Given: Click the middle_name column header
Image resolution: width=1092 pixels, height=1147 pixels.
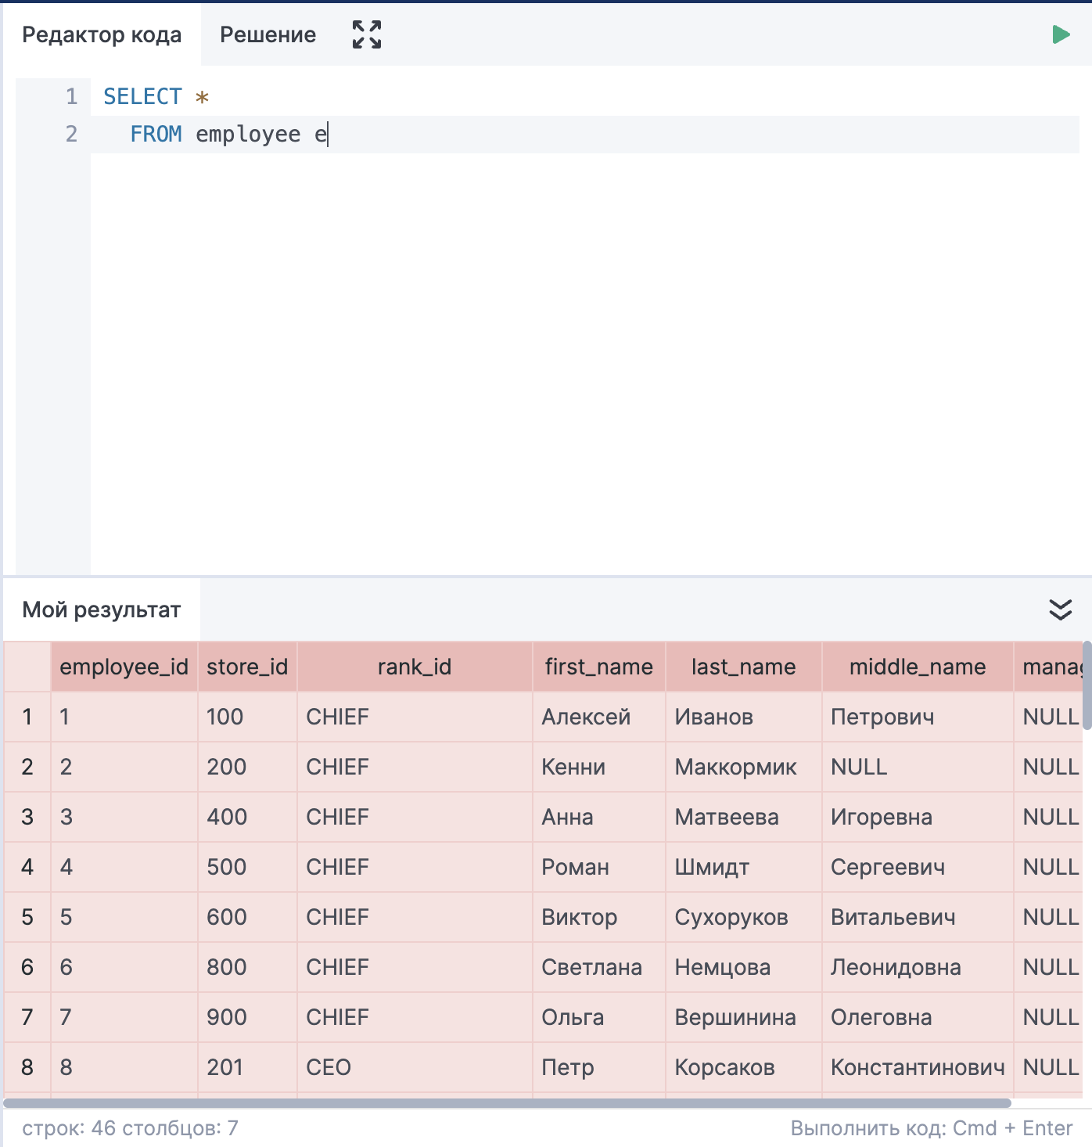Looking at the screenshot, I should (917, 667).
